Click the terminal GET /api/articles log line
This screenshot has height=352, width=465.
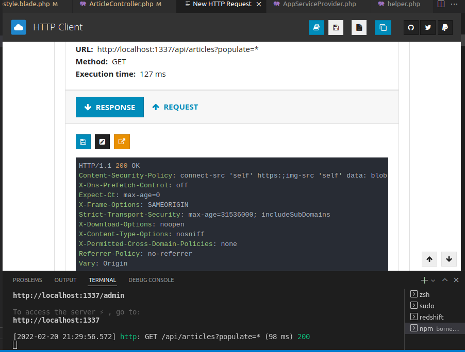161,337
